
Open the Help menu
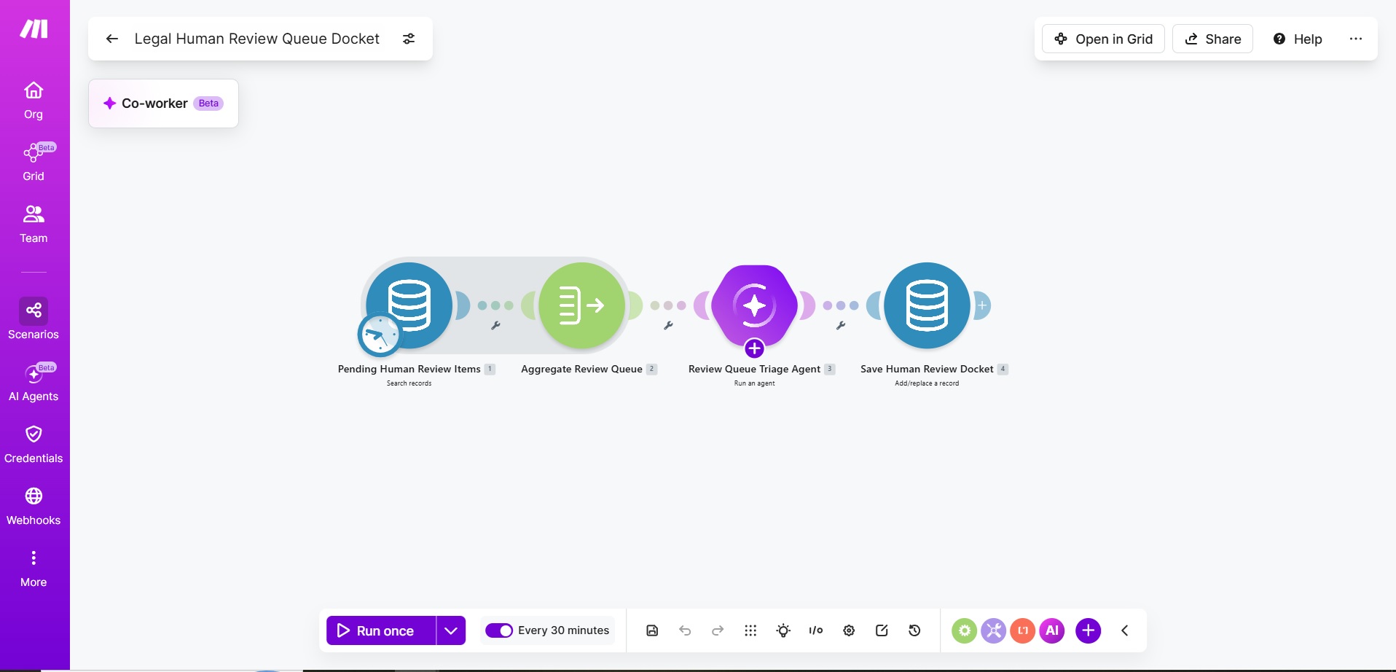pyautogui.click(x=1298, y=39)
